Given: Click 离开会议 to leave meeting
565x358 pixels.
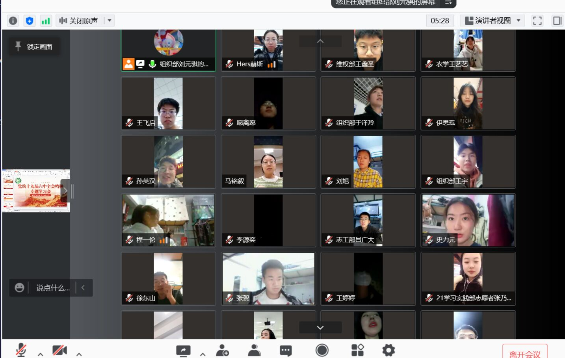Looking at the screenshot, I should [524, 353].
